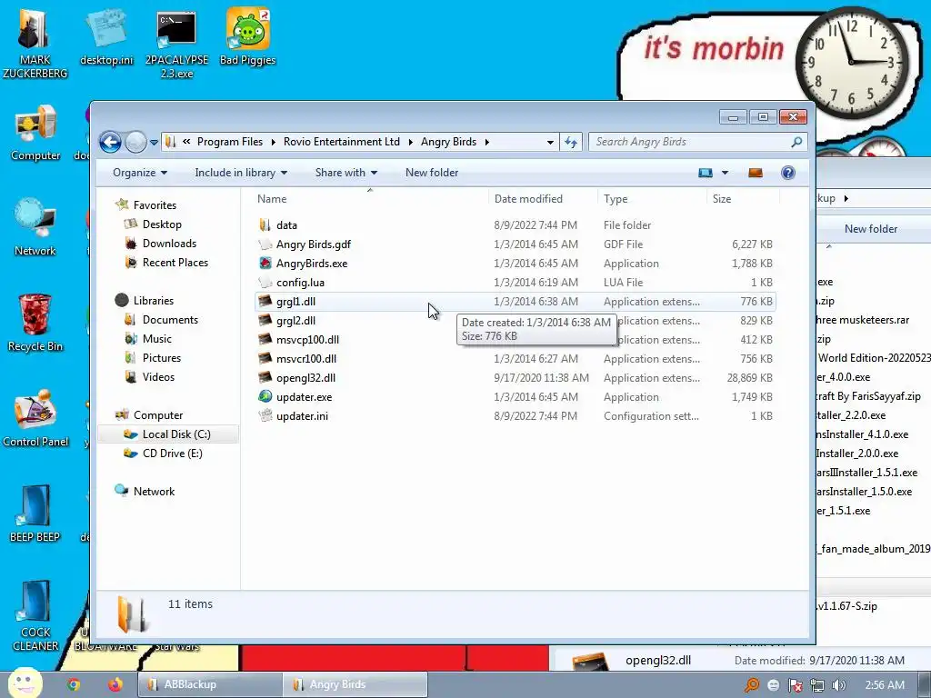Screen dimensions: 931x698
Task: Open the Include in library dropdown
Action: point(241,173)
